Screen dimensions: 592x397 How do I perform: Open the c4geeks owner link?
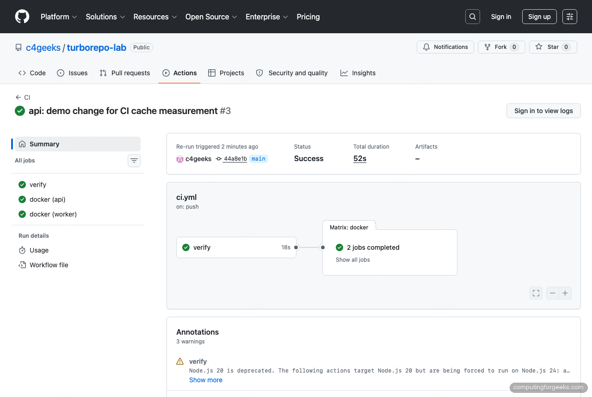(x=43, y=48)
